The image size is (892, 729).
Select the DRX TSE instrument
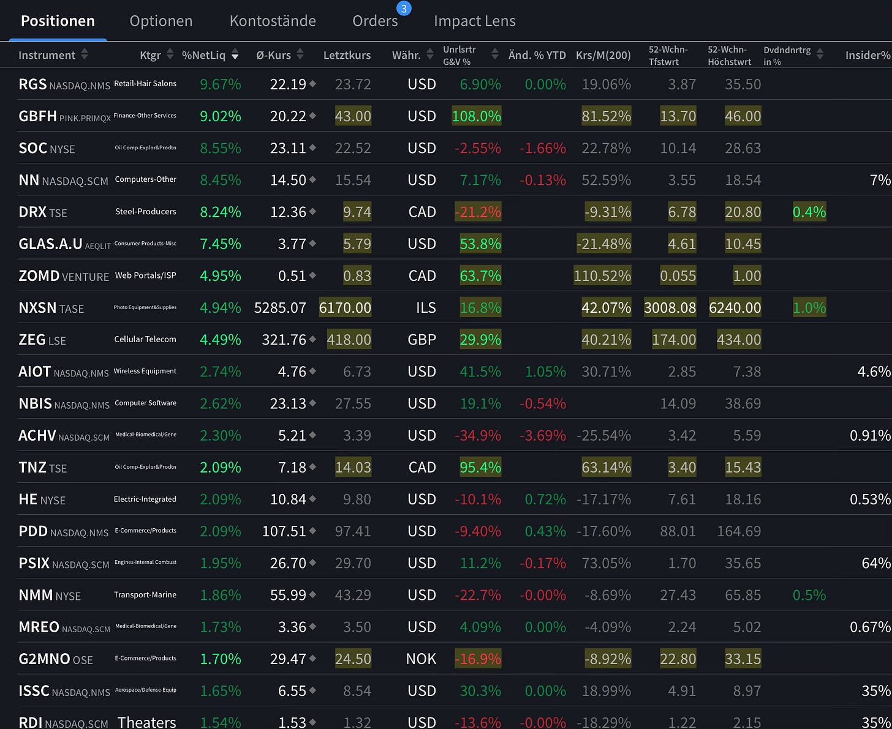tap(43, 212)
